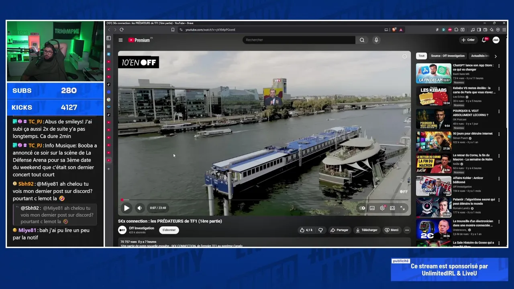Start voice search with microphone icon
This screenshot has width=514, height=289.
pos(376,40)
